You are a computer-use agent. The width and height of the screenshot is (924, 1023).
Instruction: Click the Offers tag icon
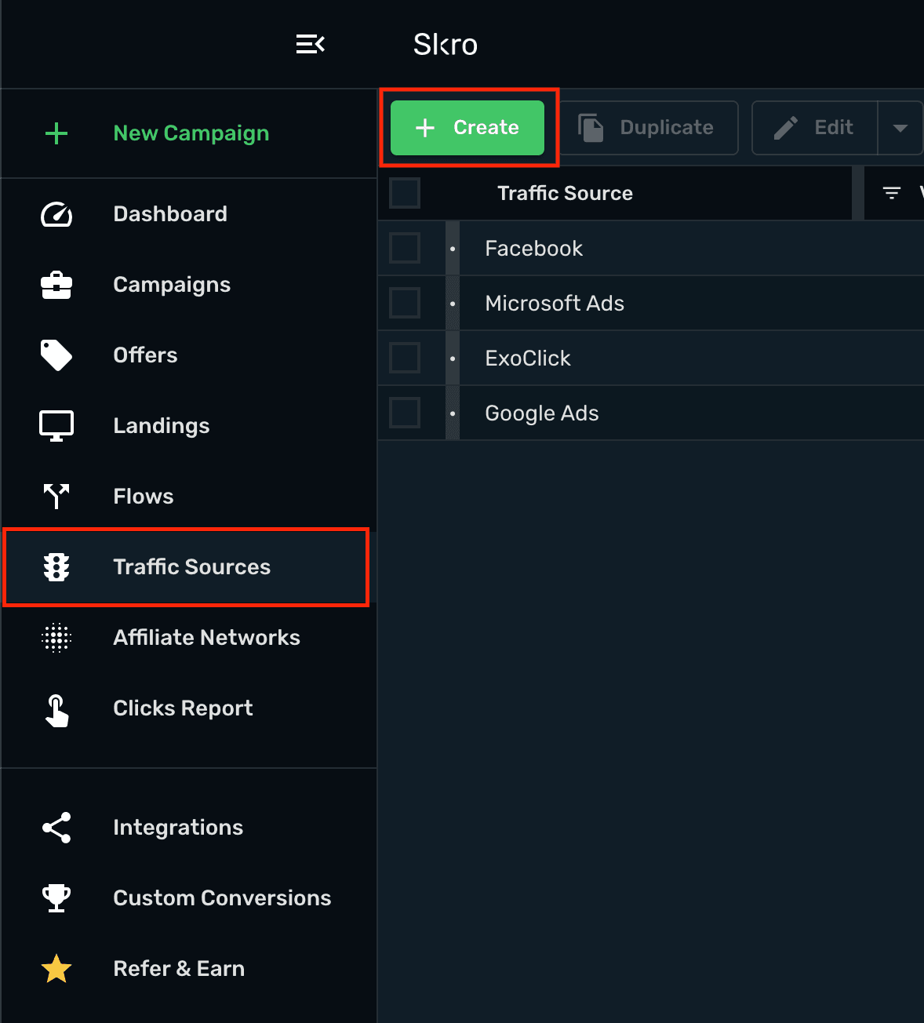(x=56, y=355)
